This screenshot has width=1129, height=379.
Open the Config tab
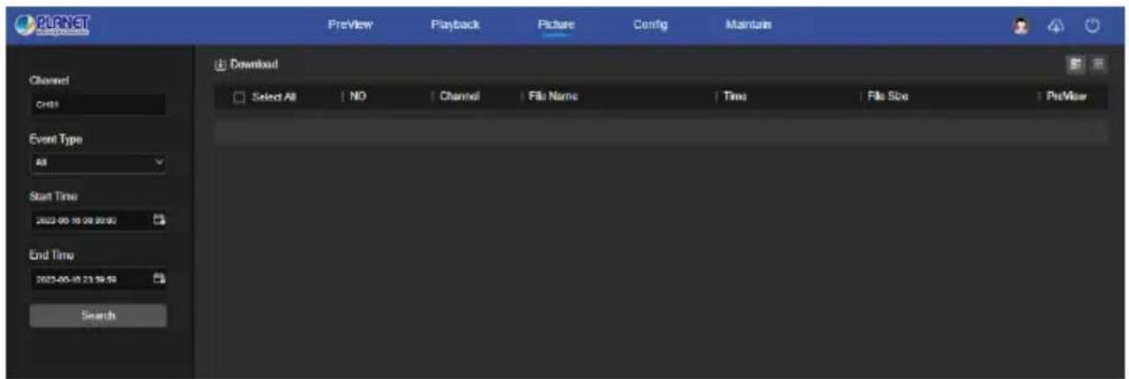coord(650,24)
